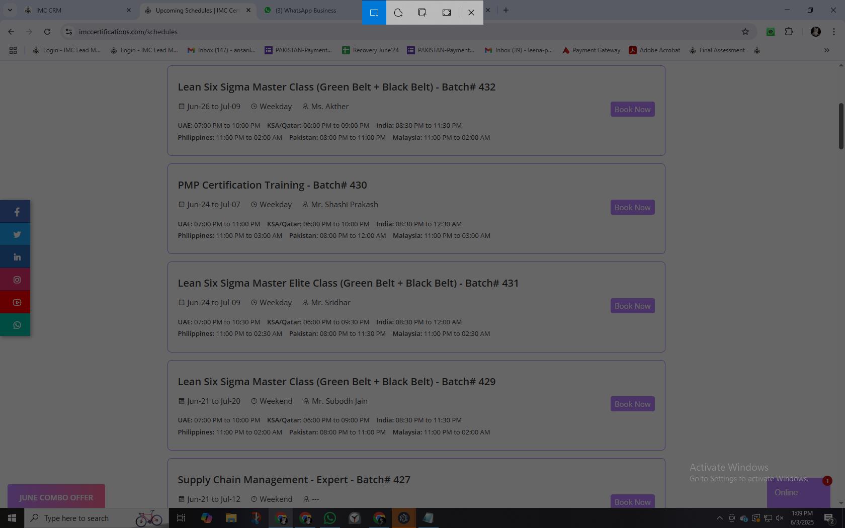Click trainer name Mr. Shashi Prakash

pos(345,205)
